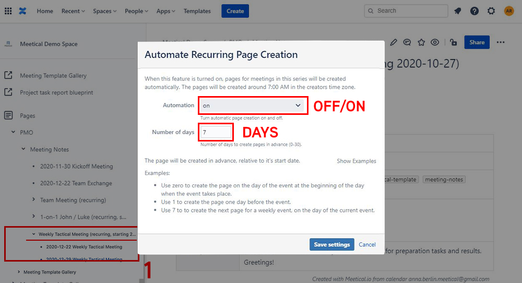
Task: Open the settings gear icon
Action: [491, 11]
